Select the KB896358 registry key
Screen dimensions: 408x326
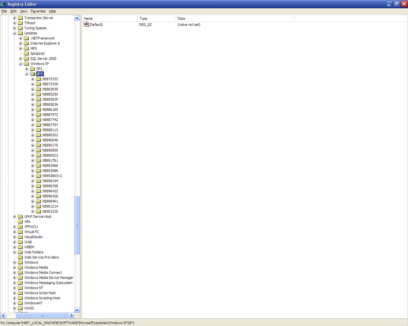tap(50, 186)
